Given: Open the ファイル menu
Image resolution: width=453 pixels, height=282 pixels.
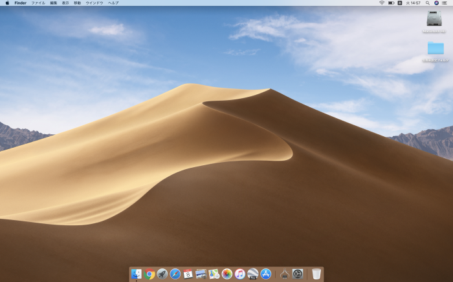Looking at the screenshot, I should 38,3.
